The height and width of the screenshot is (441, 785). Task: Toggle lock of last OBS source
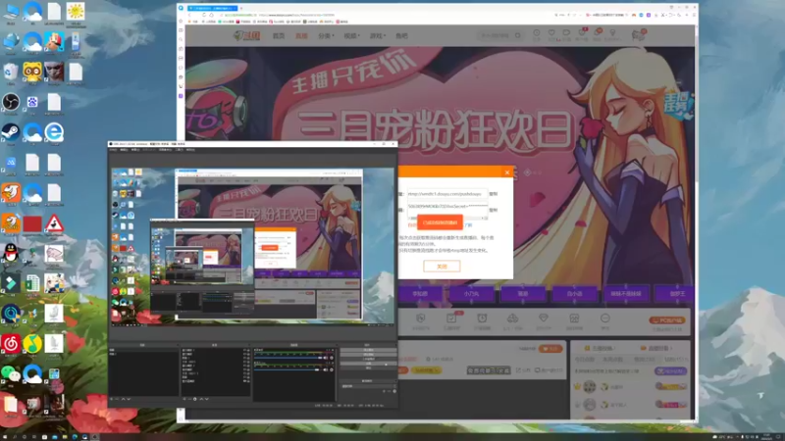pyautogui.click(x=248, y=381)
